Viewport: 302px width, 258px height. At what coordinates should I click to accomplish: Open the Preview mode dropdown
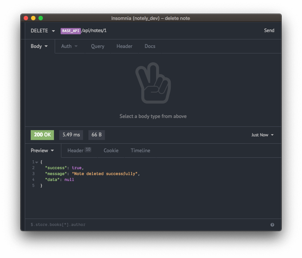pyautogui.click(x=43, y=150)
